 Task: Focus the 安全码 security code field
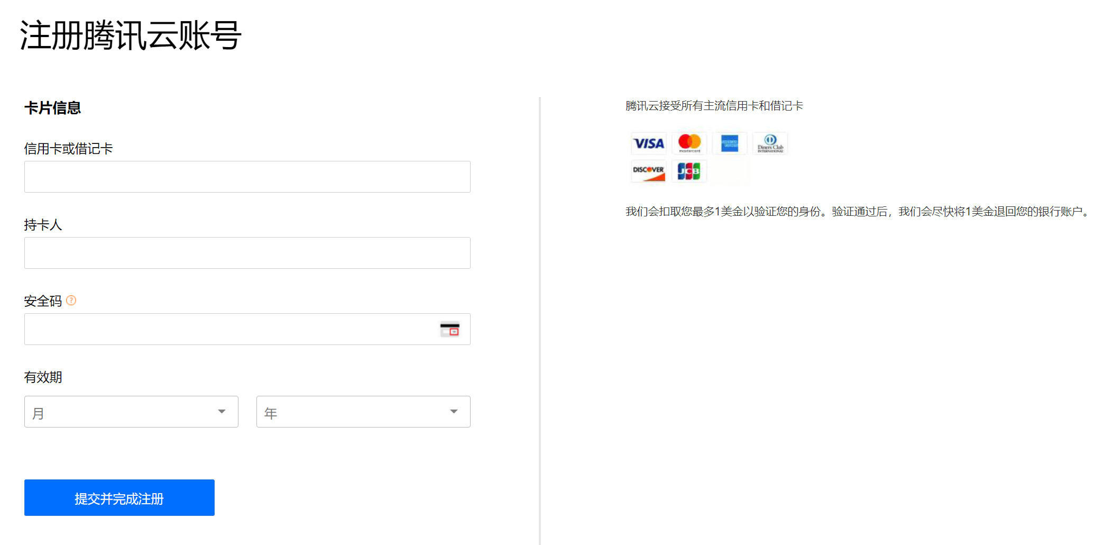click(247, 329)
